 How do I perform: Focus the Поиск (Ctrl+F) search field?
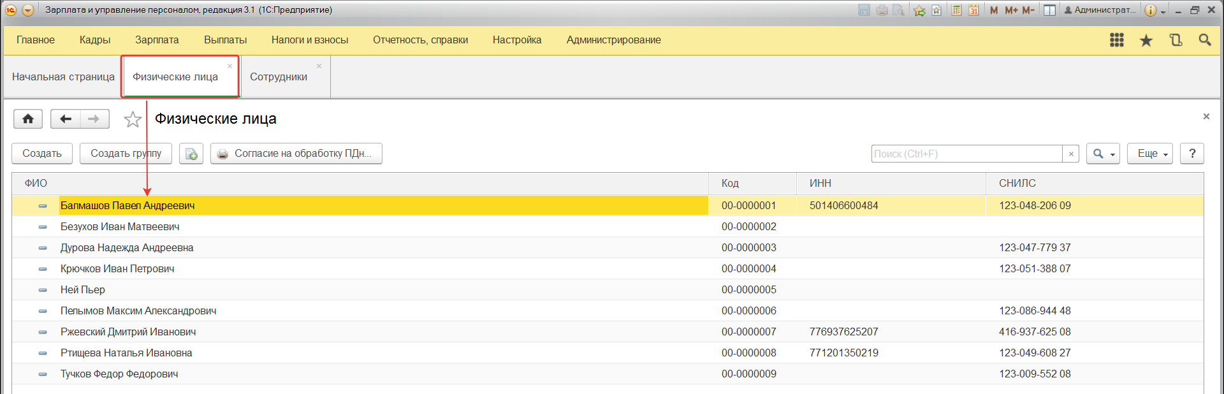966,154
